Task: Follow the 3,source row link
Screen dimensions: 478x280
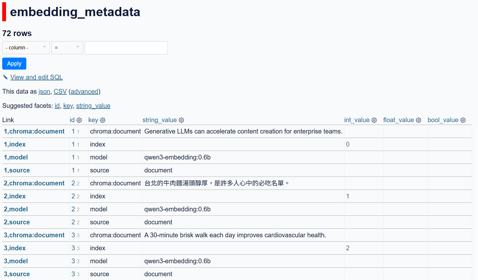Action: 17,274
